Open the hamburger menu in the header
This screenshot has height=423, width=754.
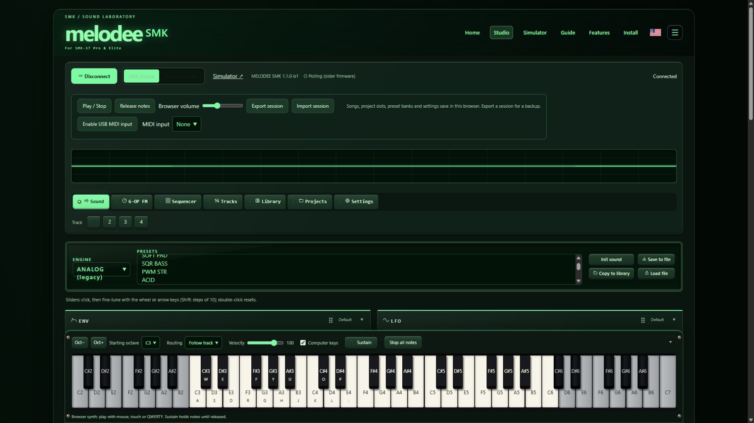675,32
